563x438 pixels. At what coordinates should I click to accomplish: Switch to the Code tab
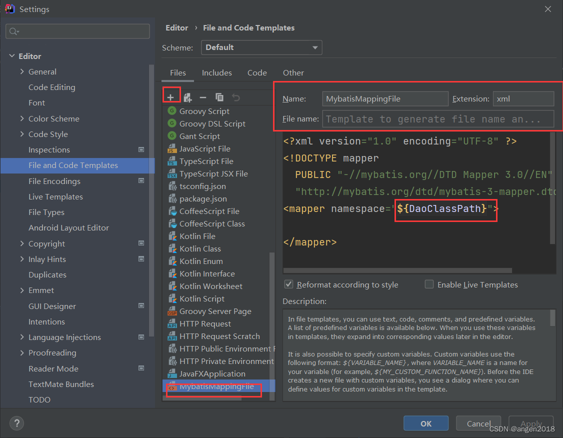pos(256,72)
